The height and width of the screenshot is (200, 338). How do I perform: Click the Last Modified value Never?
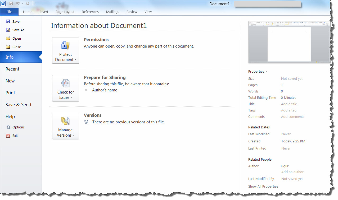coord(286,134)
